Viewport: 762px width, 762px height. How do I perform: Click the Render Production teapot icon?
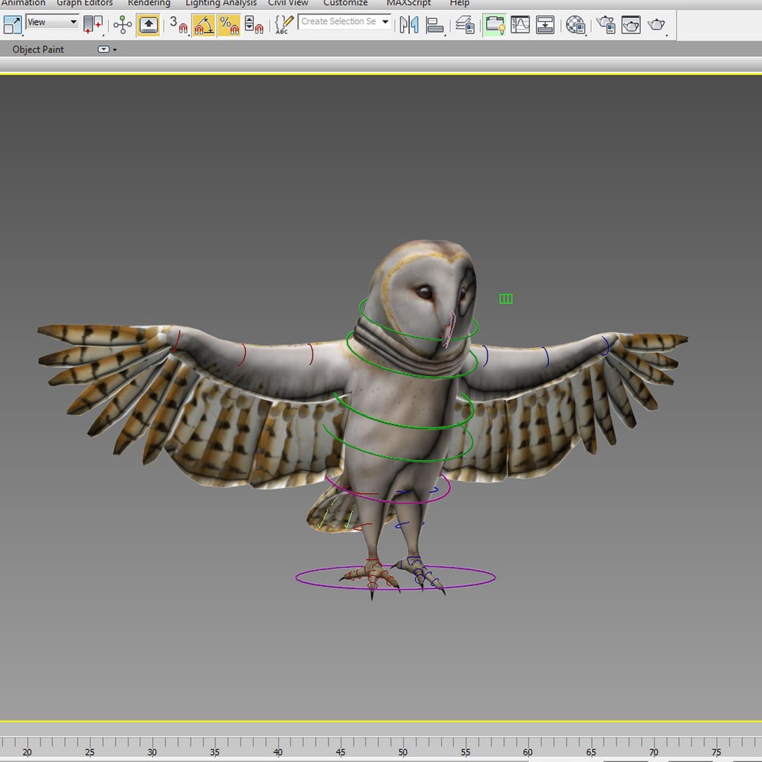tap(657, 25)
